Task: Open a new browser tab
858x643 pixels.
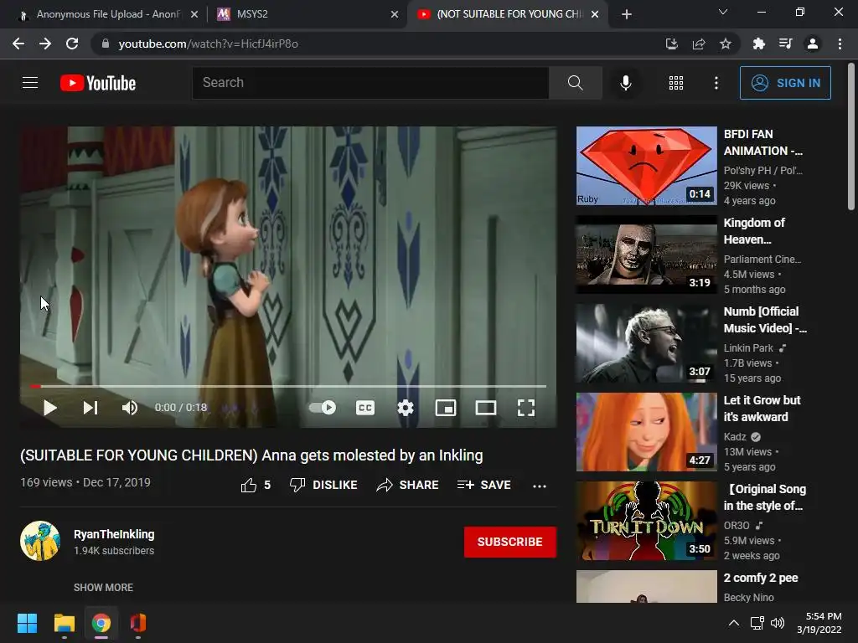Action: 627,14
